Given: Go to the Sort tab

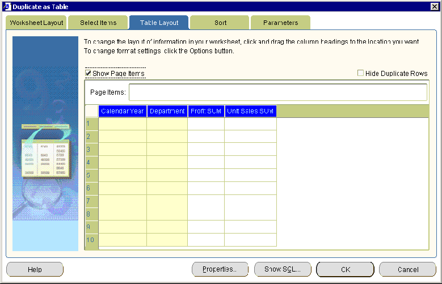Looking at the screenshot, I should [x=220, y=23].
